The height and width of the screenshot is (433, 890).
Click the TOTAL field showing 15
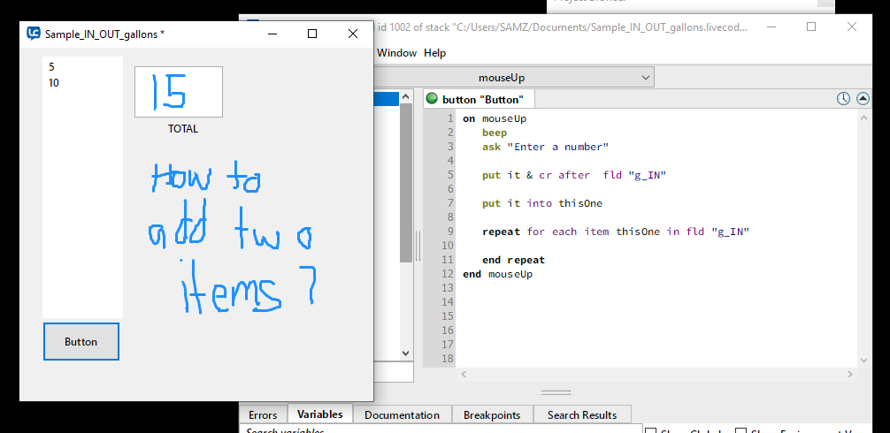point(179,92)
